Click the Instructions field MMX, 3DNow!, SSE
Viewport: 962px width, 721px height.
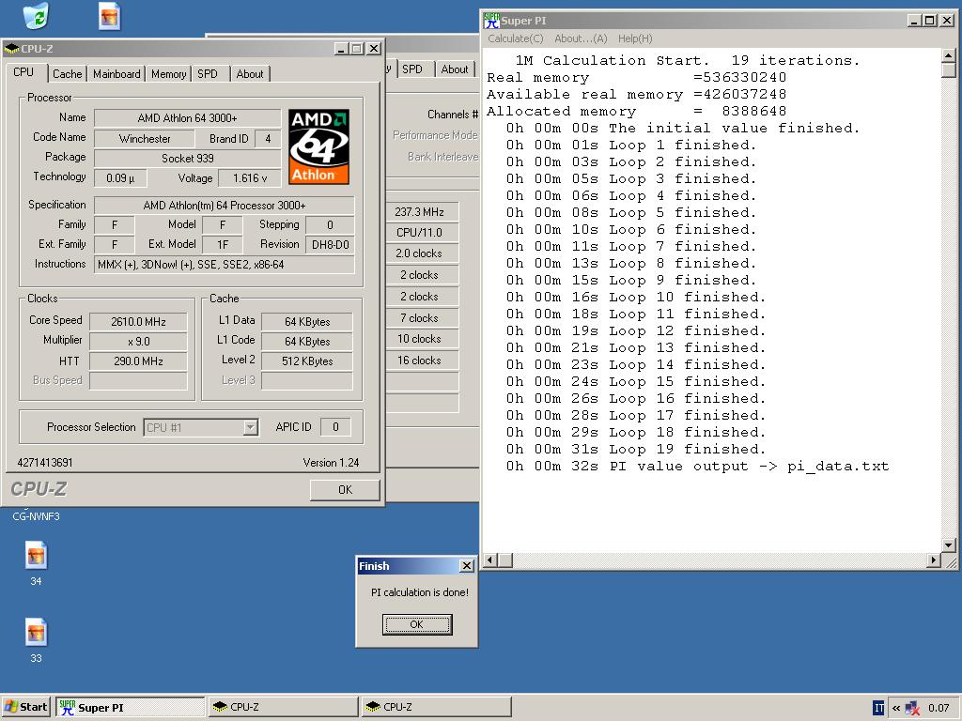tap(224, 264)
